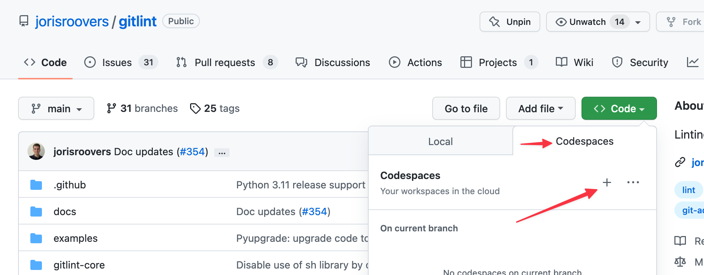Screen dimensions: 704x275
Task: Go to the Discussions tab
Action: pos(333,62)
